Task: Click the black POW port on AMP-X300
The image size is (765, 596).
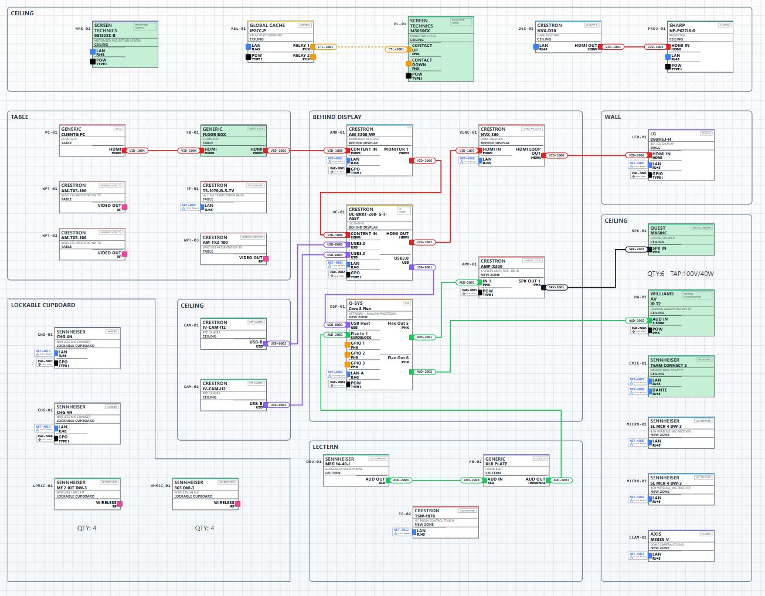Action: click(480, 292)
